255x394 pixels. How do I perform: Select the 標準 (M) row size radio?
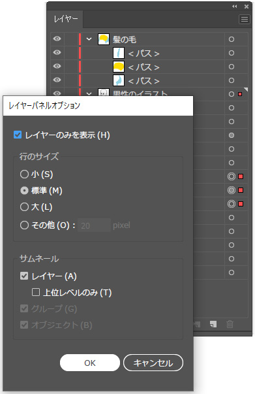pos(24,191)
